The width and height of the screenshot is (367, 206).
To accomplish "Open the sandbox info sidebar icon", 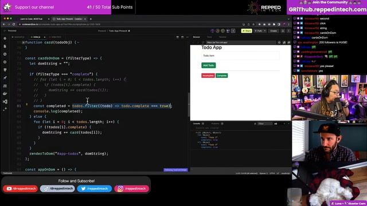I will pyautogui.click(x=5, y=38).
